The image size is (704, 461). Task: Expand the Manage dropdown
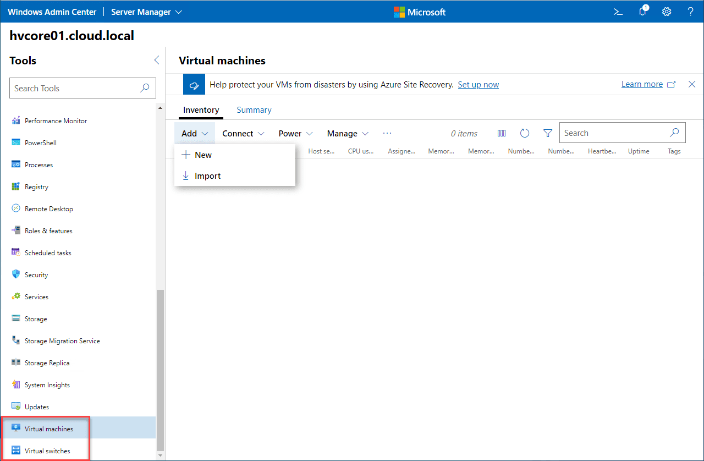[348, 134]
